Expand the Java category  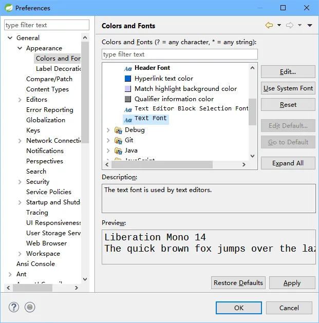[108, 151]
